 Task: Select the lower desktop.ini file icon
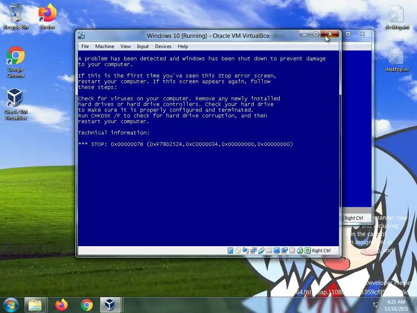point(397,60)
